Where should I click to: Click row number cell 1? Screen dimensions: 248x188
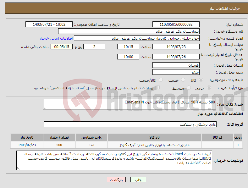[x=238, y=145]
